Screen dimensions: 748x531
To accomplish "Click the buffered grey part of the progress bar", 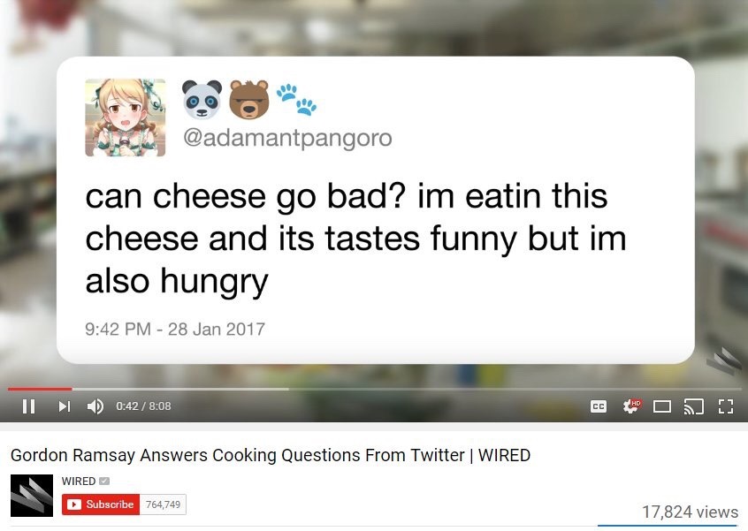I will coord(180,389).
